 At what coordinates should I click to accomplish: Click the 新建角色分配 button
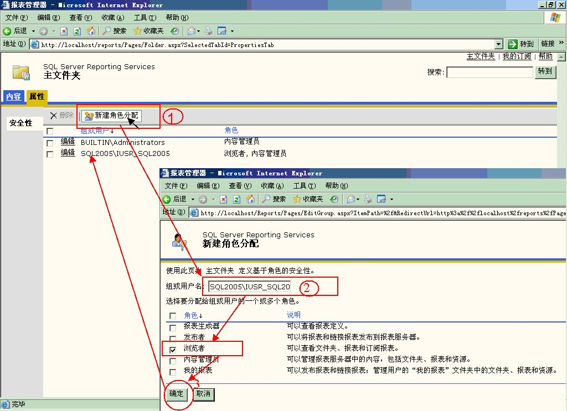[112, 116]
